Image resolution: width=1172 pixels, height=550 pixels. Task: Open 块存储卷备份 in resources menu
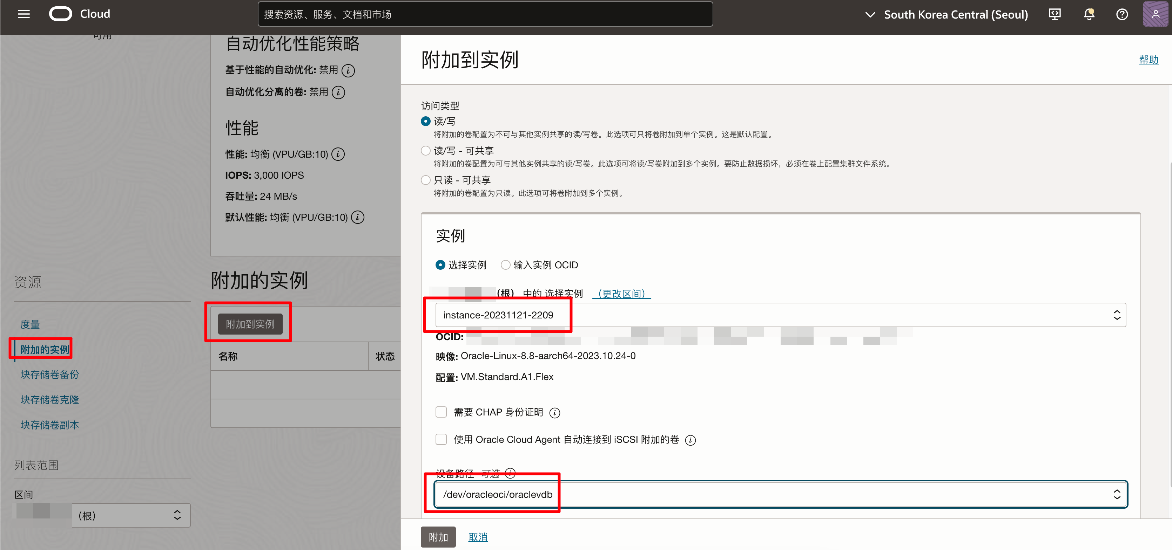coord(49,374)
